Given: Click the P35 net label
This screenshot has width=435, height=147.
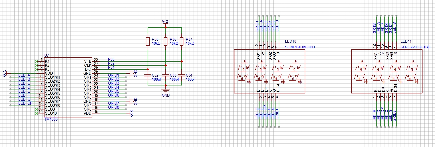Looking at the screenshot, I should pyautogui.click(x=111, y=59).
